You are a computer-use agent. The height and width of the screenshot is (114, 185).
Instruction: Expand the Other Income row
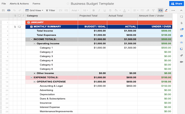[x=35, y=73]
